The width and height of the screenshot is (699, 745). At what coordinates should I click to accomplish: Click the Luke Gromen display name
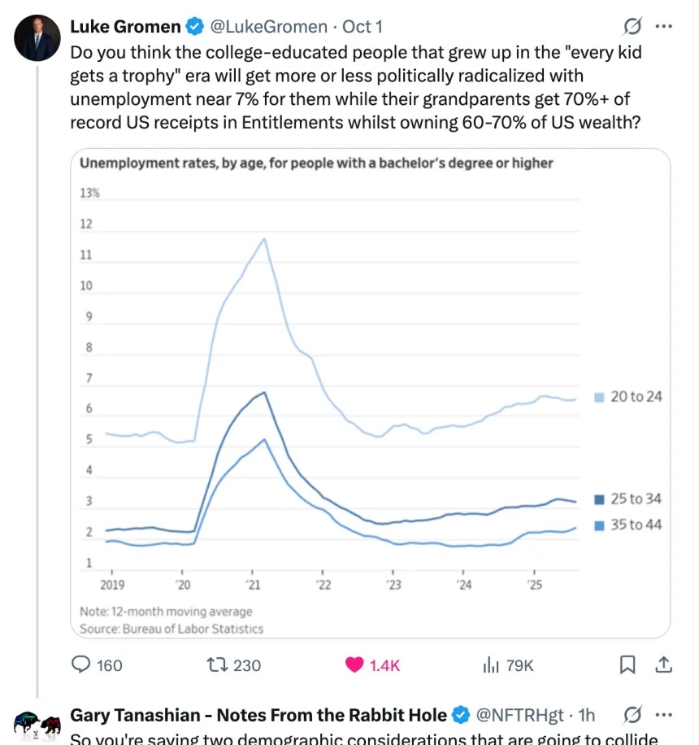tap(125, 27)
